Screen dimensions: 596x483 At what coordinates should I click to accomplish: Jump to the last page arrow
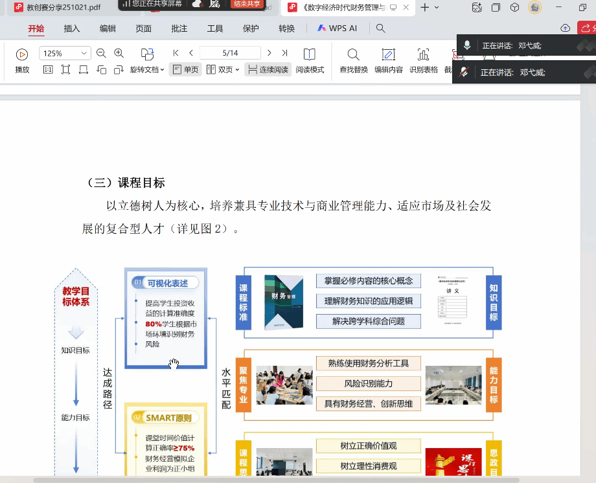tap(284, 53)
